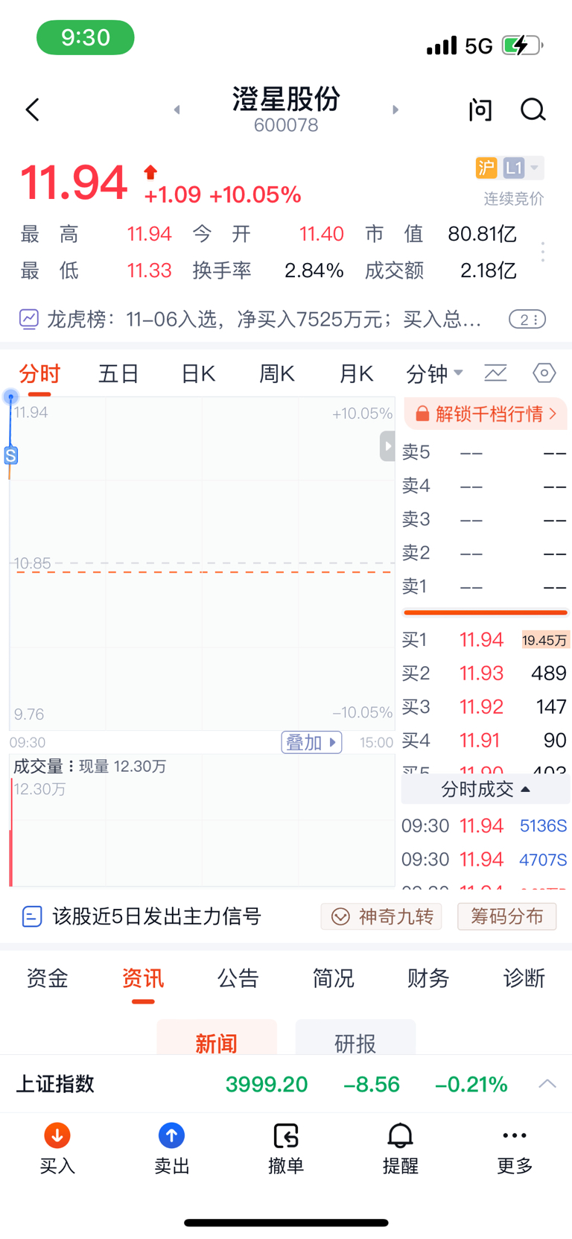Select 买1 price 11.94 row

486,640
